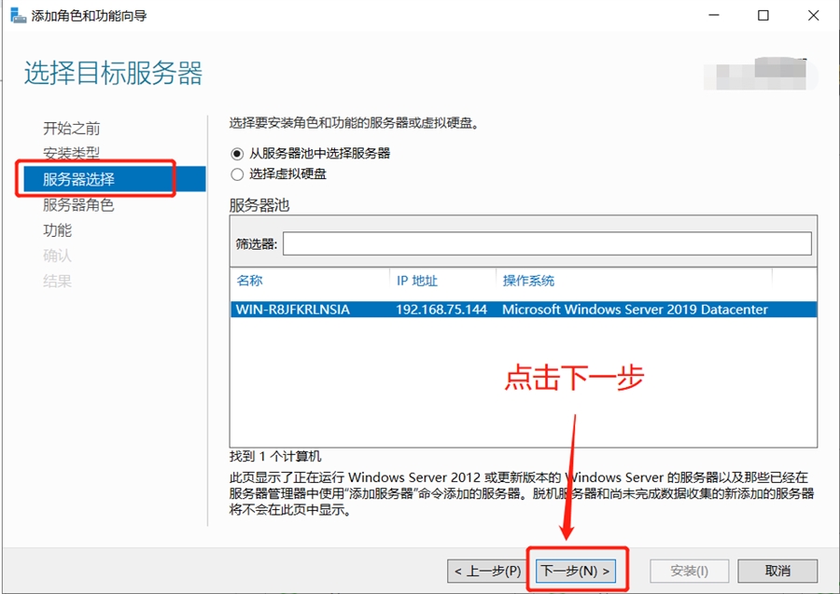Click the 筛选器 filter text field
This screenshot has width=840, height=594.
pyautogui.click(x=547, y=243)
